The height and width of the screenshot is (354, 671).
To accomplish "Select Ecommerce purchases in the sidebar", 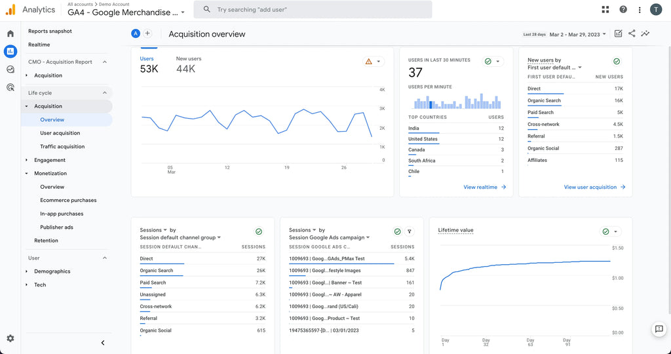I will [68, 201].
